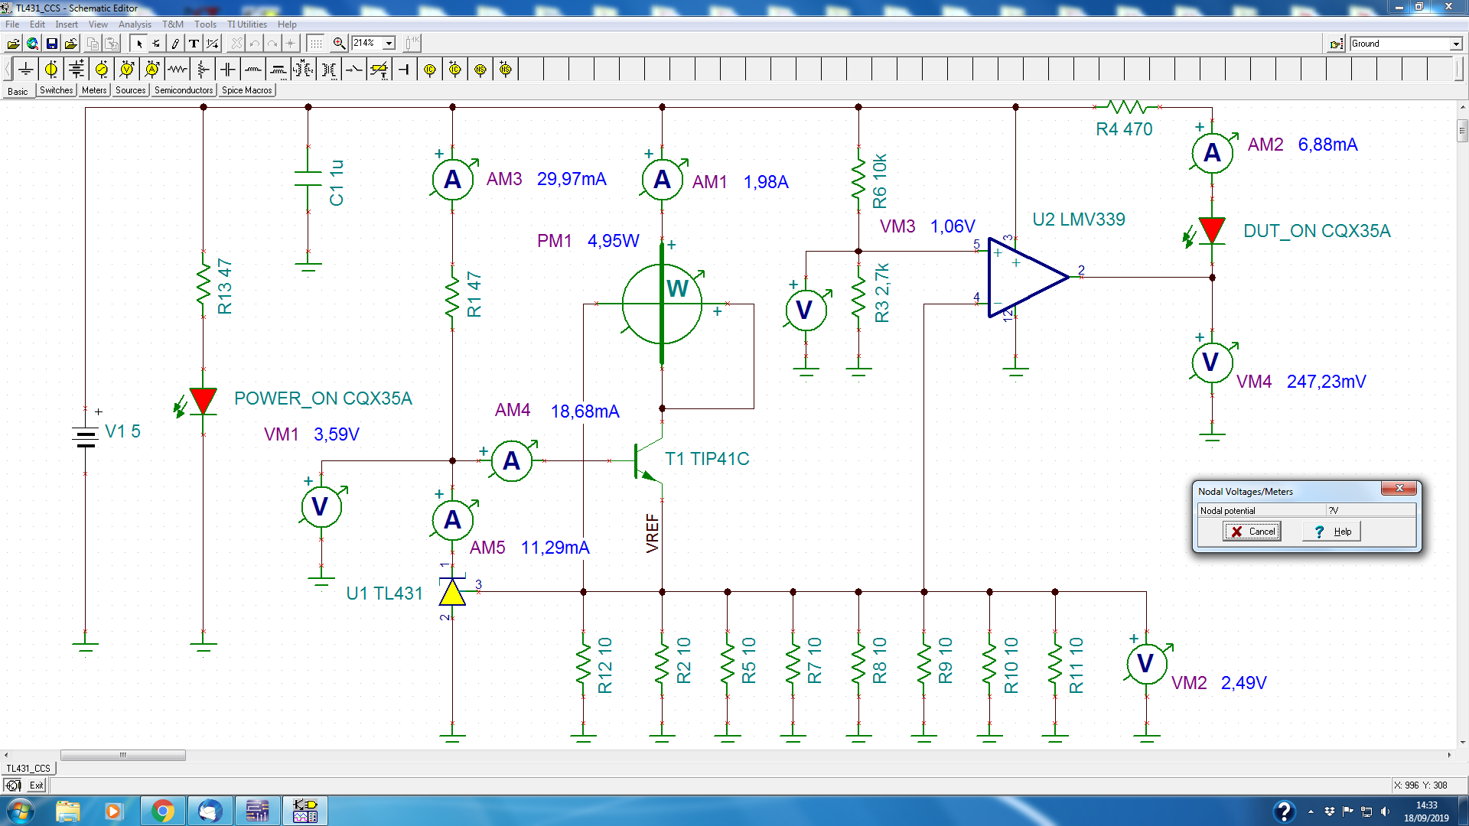1469x826 pixels.
Task: Switch to the Spice Macros tab
Action: click(x=246, y=90)
